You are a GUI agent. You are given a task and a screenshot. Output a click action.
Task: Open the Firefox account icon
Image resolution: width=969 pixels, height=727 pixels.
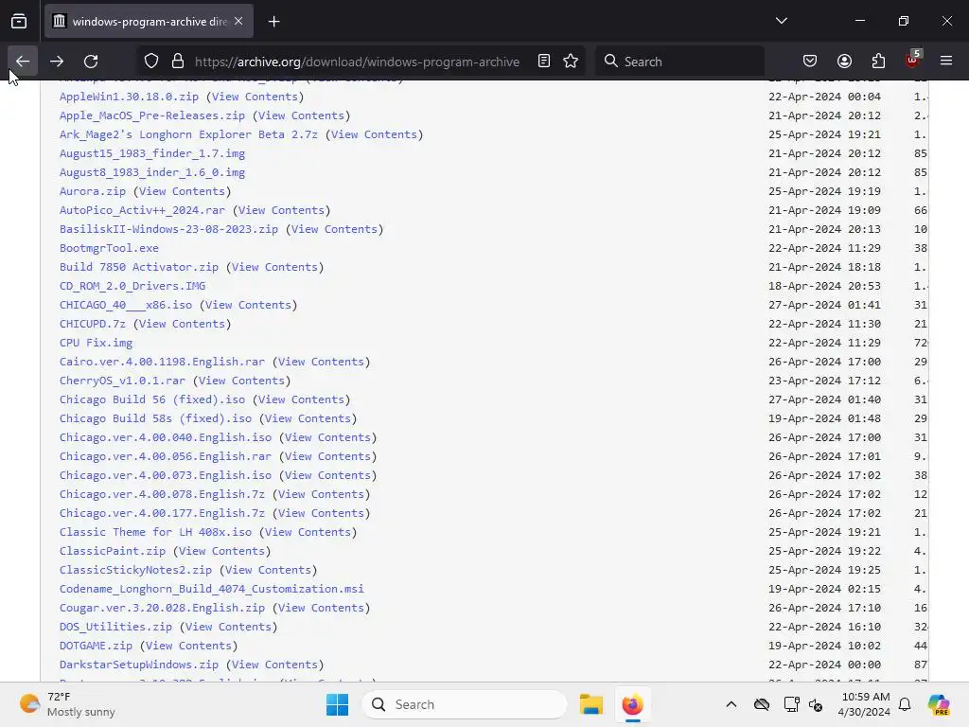pos(844,62)
